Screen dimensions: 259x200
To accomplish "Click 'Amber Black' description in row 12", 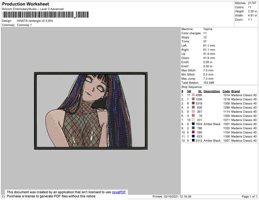I will (212, 141).
